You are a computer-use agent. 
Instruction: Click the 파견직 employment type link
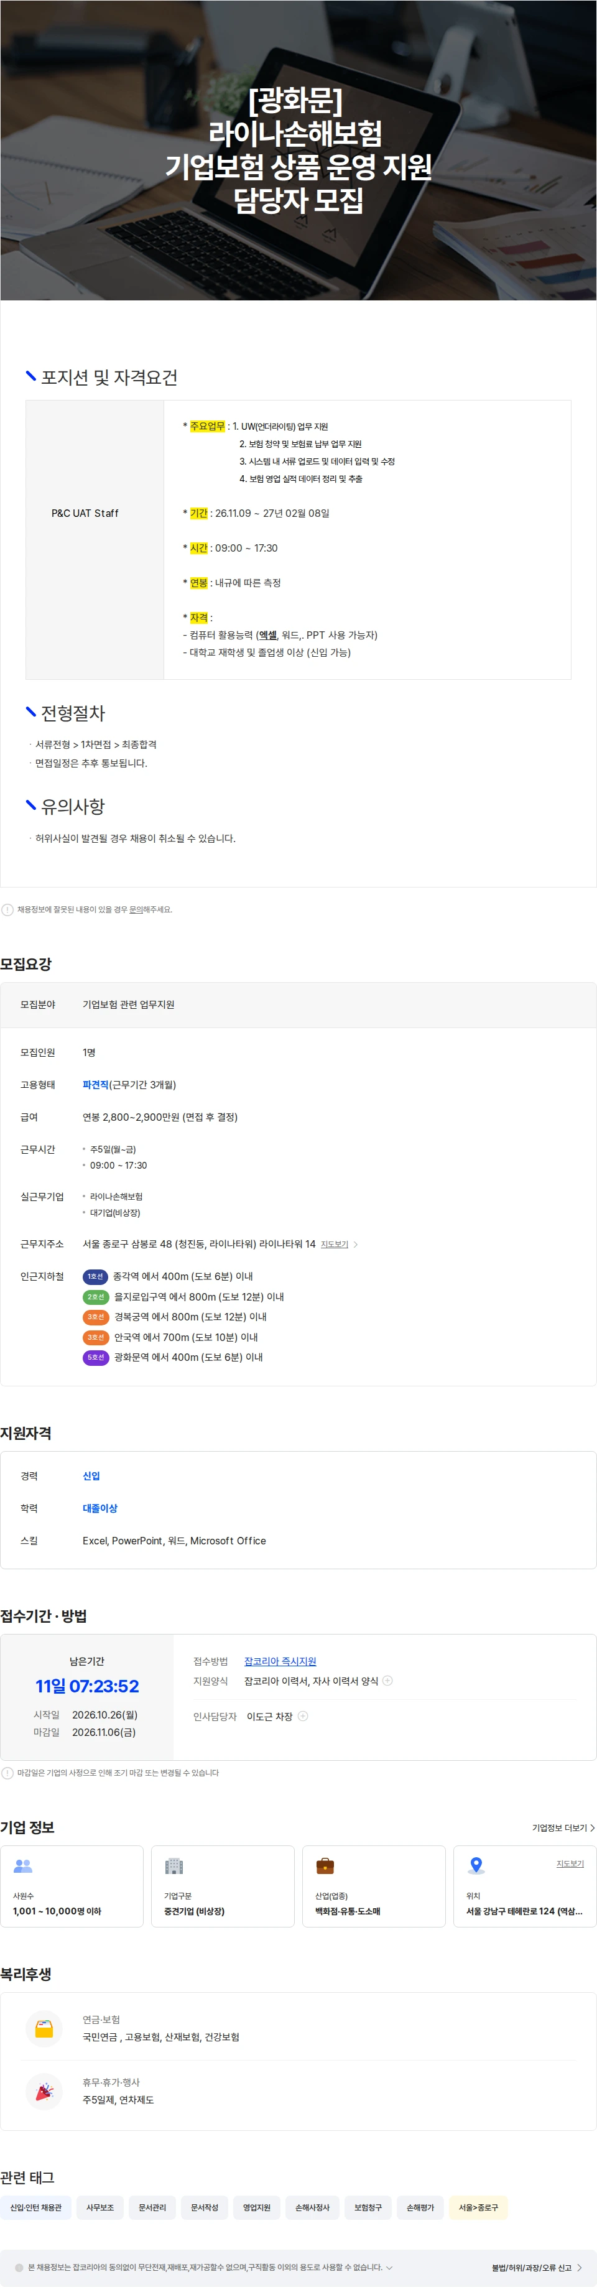pos(95,1084)
